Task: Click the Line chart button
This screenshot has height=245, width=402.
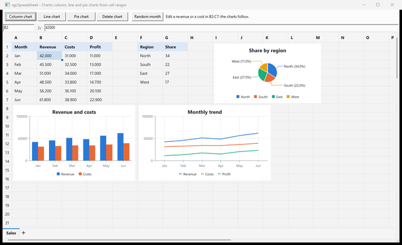Action: [x=52, y=17]
